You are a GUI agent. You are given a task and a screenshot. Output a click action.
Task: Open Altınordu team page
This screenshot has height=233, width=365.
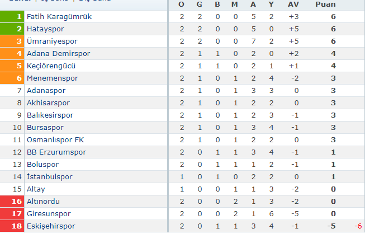pyautogui.click(x=43, y=201)
